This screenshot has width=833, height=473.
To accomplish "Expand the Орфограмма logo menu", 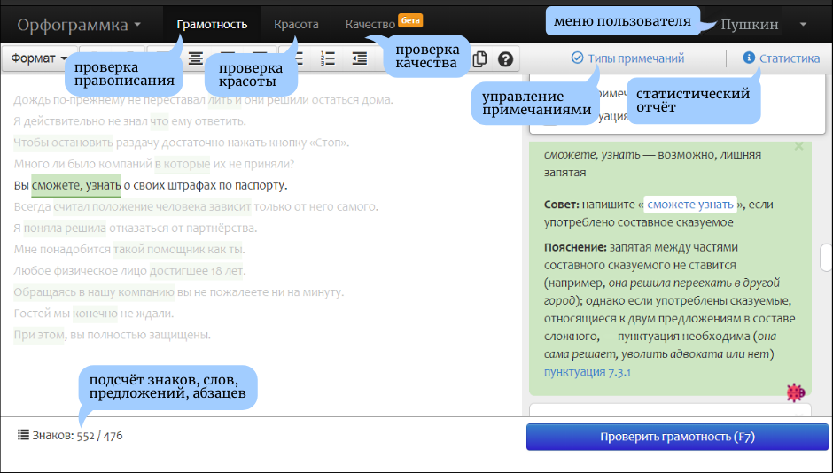I will [x=79, y=25].
